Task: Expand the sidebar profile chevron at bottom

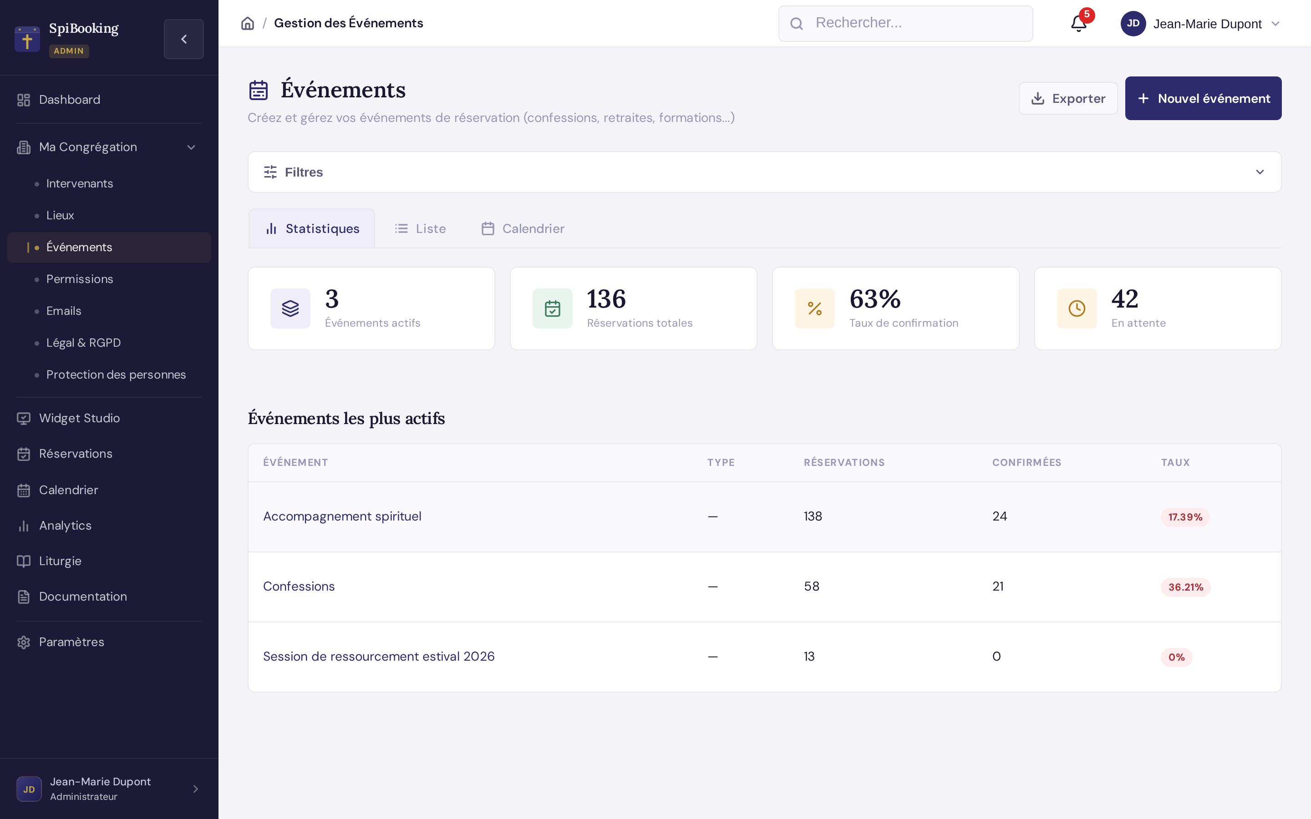Action: point(196,789)
